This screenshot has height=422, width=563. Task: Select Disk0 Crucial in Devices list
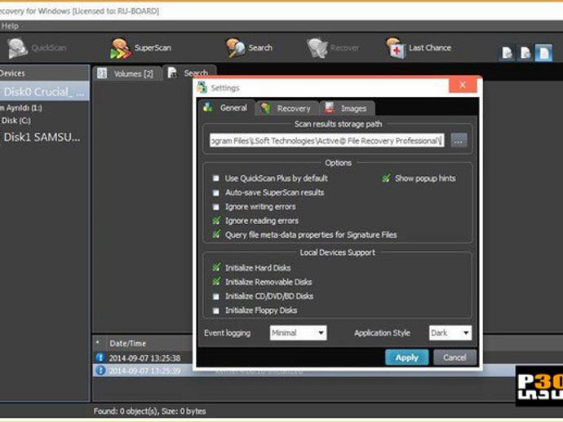tap(45, 92)
